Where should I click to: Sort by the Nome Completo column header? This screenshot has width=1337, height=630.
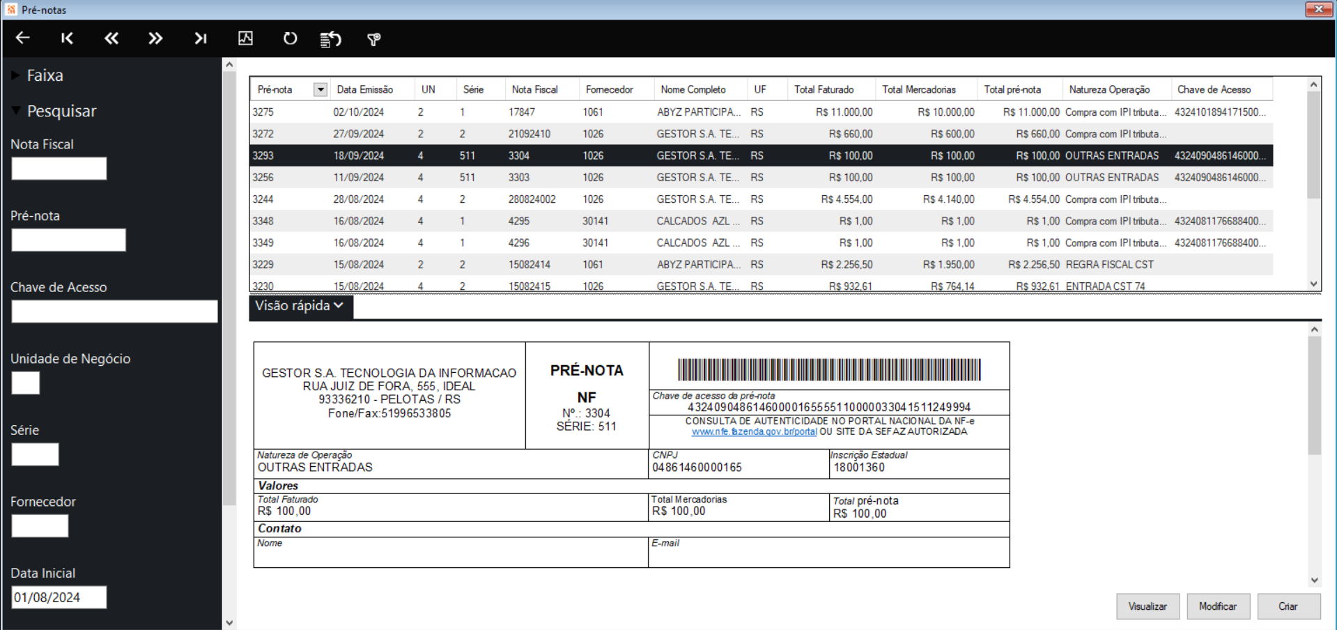coord(701,90)
